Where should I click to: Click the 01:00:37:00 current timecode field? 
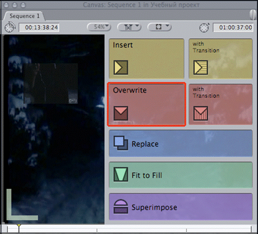[x=233, y=28]
